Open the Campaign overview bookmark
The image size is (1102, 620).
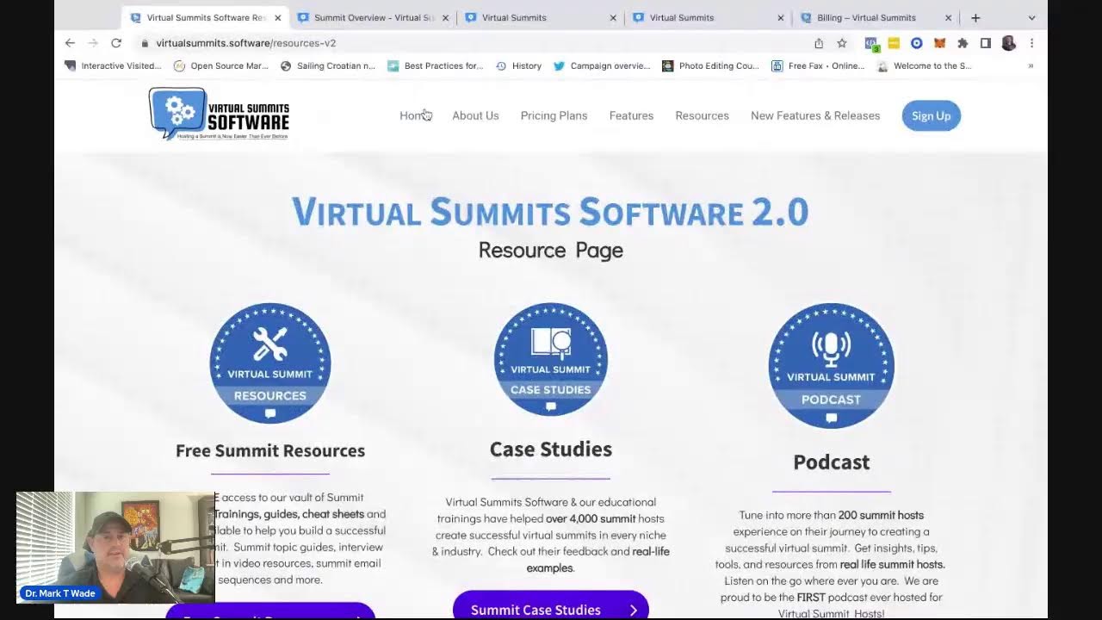click(x=602, y=65)
